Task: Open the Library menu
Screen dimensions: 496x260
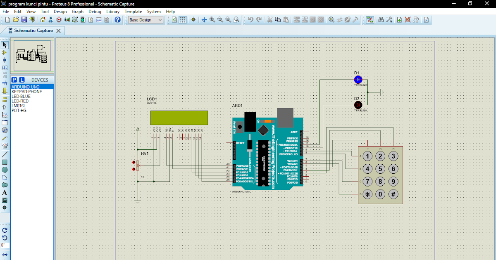Action: pos(112,12)
